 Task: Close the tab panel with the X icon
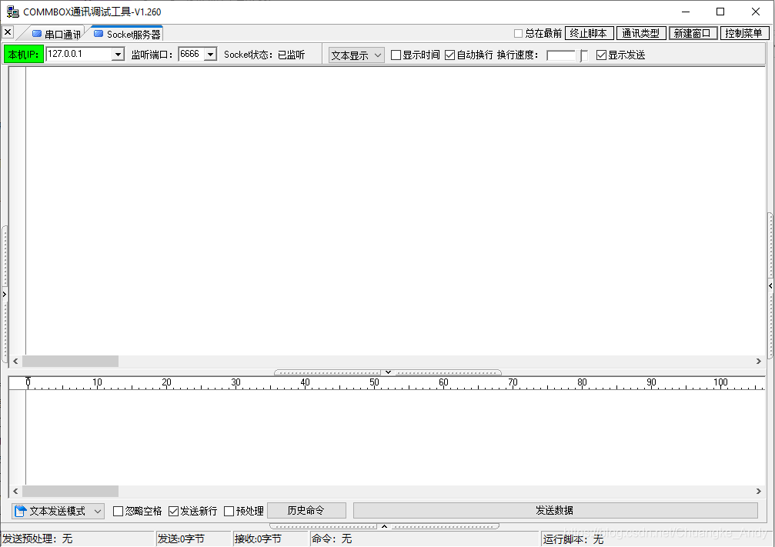(x=8, y=32)
